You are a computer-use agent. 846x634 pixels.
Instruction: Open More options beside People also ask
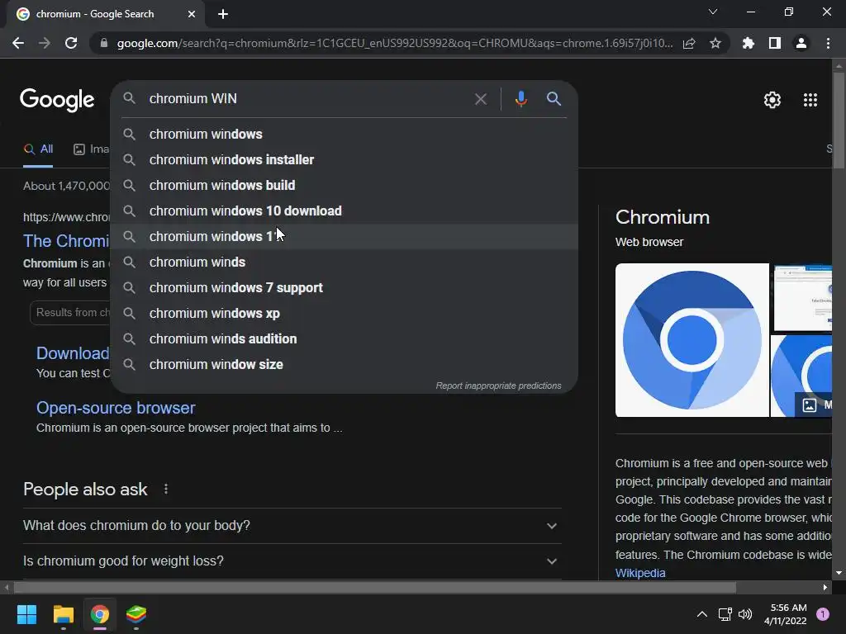165,489
